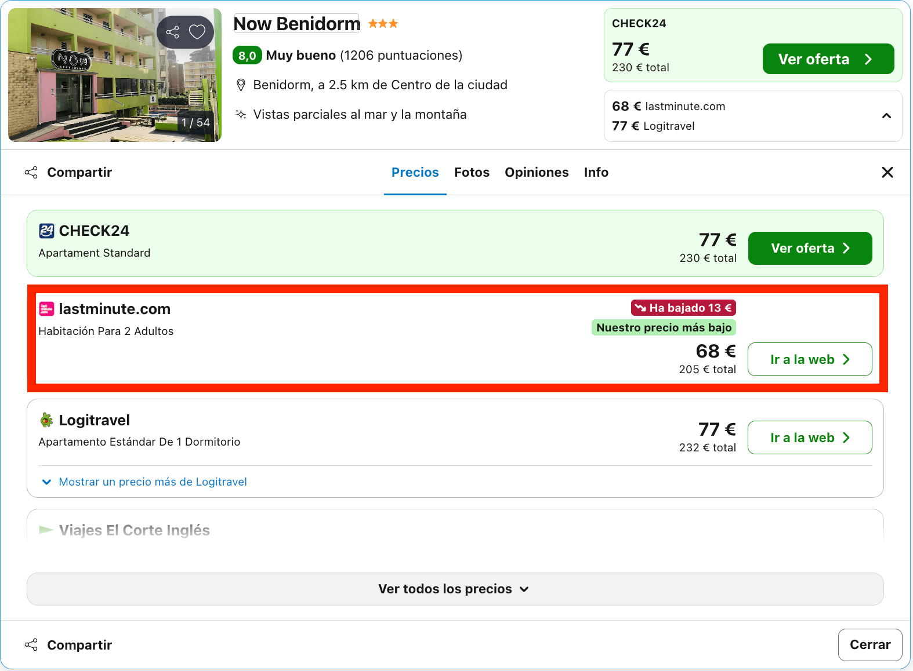Collapse the price list chevron in header
Viewport: 913px width, 671px height.
[886, 116]
